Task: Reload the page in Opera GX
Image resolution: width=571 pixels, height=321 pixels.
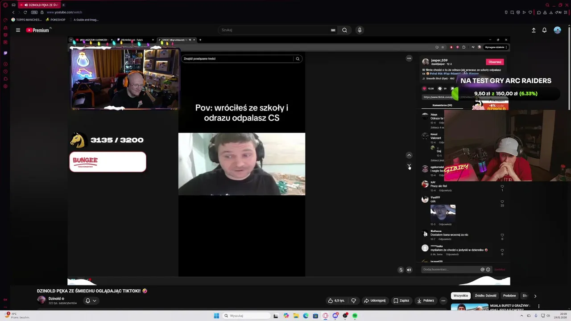Action: pyautogui.click(x=25, y=12)
